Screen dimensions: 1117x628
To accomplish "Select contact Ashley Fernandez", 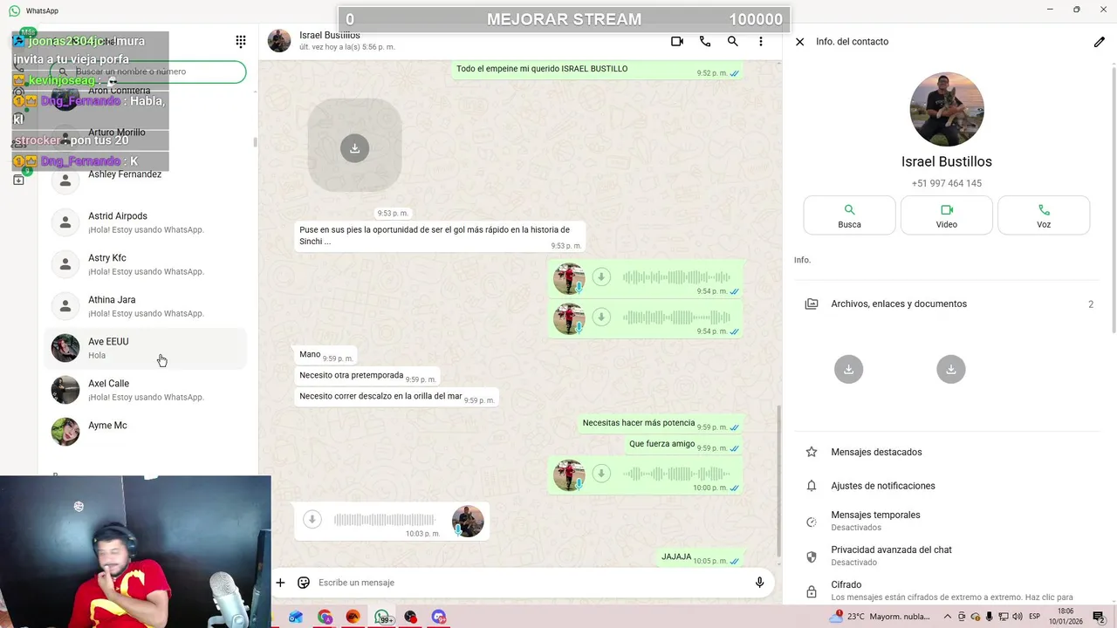I will (x=146, y=181).
